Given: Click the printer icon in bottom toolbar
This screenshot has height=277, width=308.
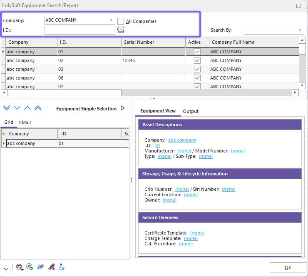Looking at the screenshot, I should coord(19,267).
